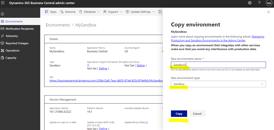274x130 pixels.
Task: Click the Capacity sidebar icon
Action: 2,58
